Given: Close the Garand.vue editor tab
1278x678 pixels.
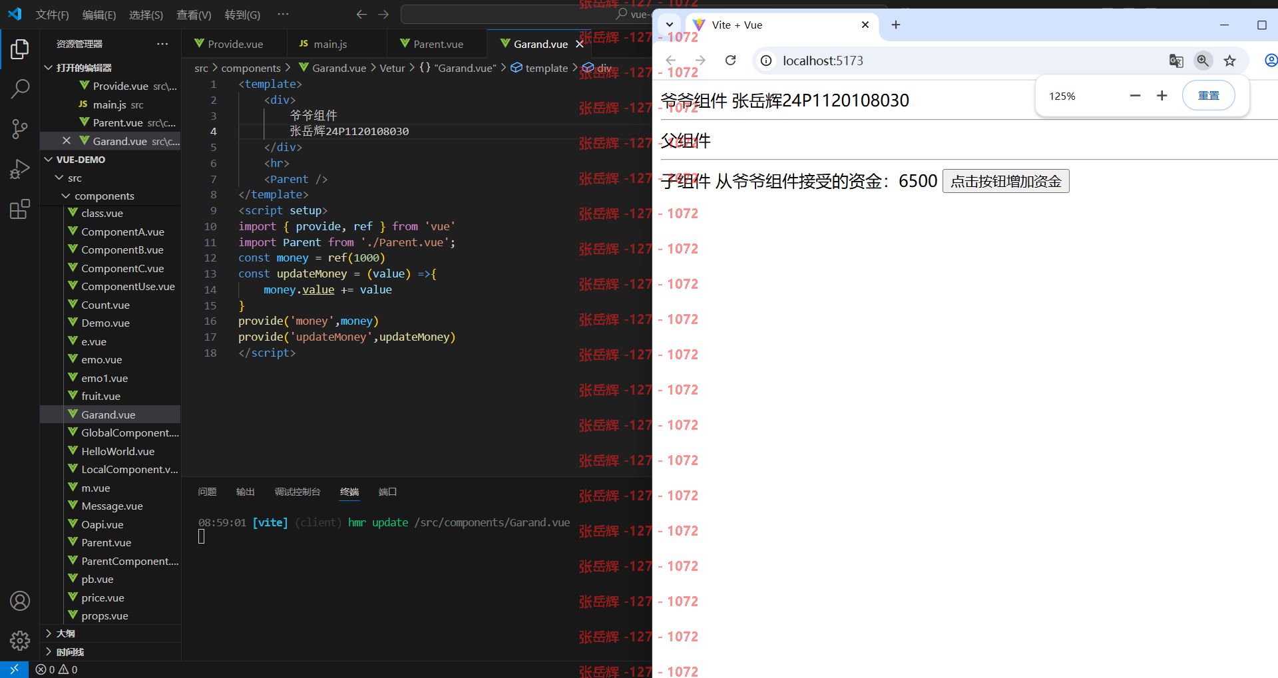Looking at the screenshot, I should click(580, 44).
